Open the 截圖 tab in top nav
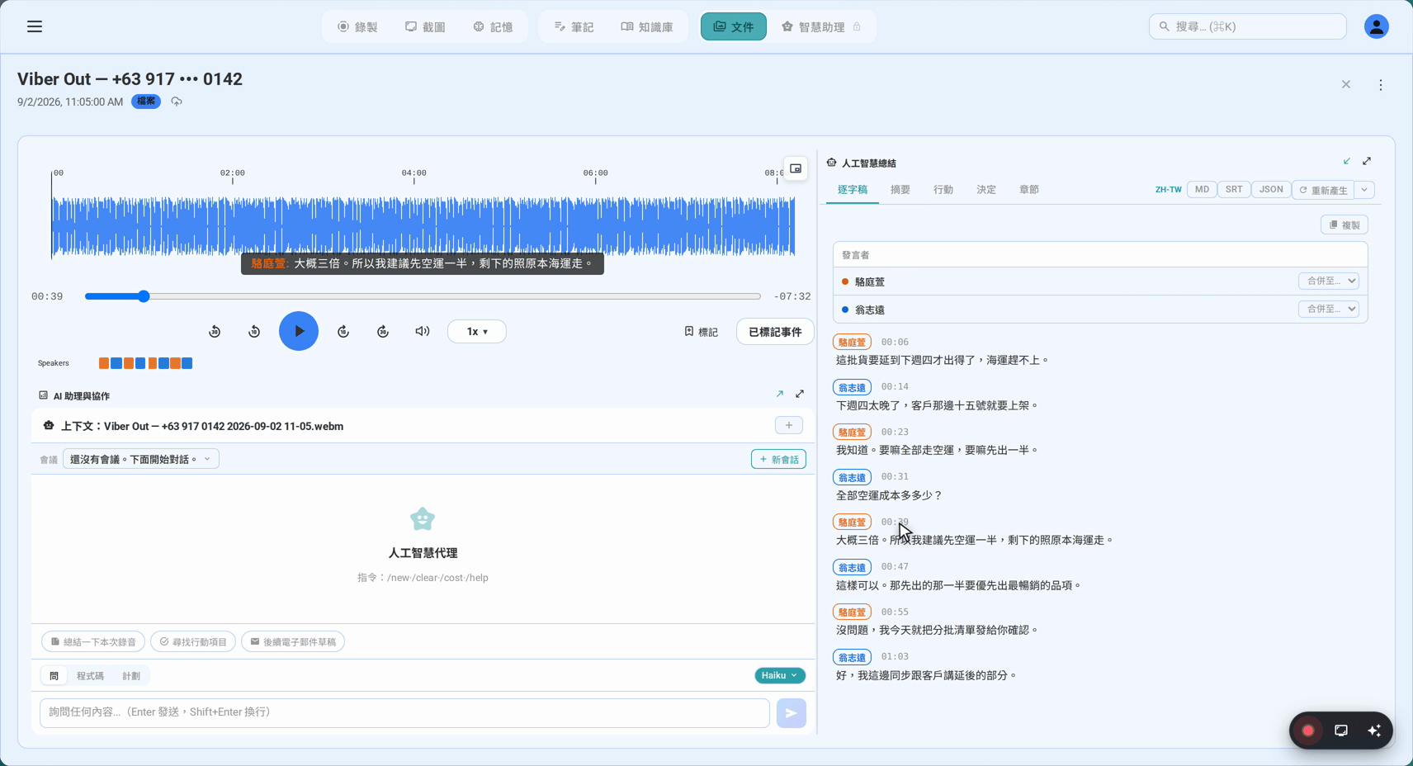The height and width of the screenshot is (766, 1413). pyautogui.click(x=425, y=26)
